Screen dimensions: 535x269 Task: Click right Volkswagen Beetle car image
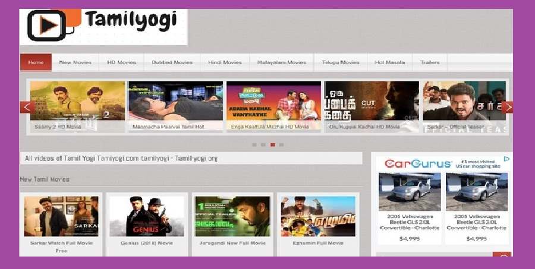click(x=477, y=192)
